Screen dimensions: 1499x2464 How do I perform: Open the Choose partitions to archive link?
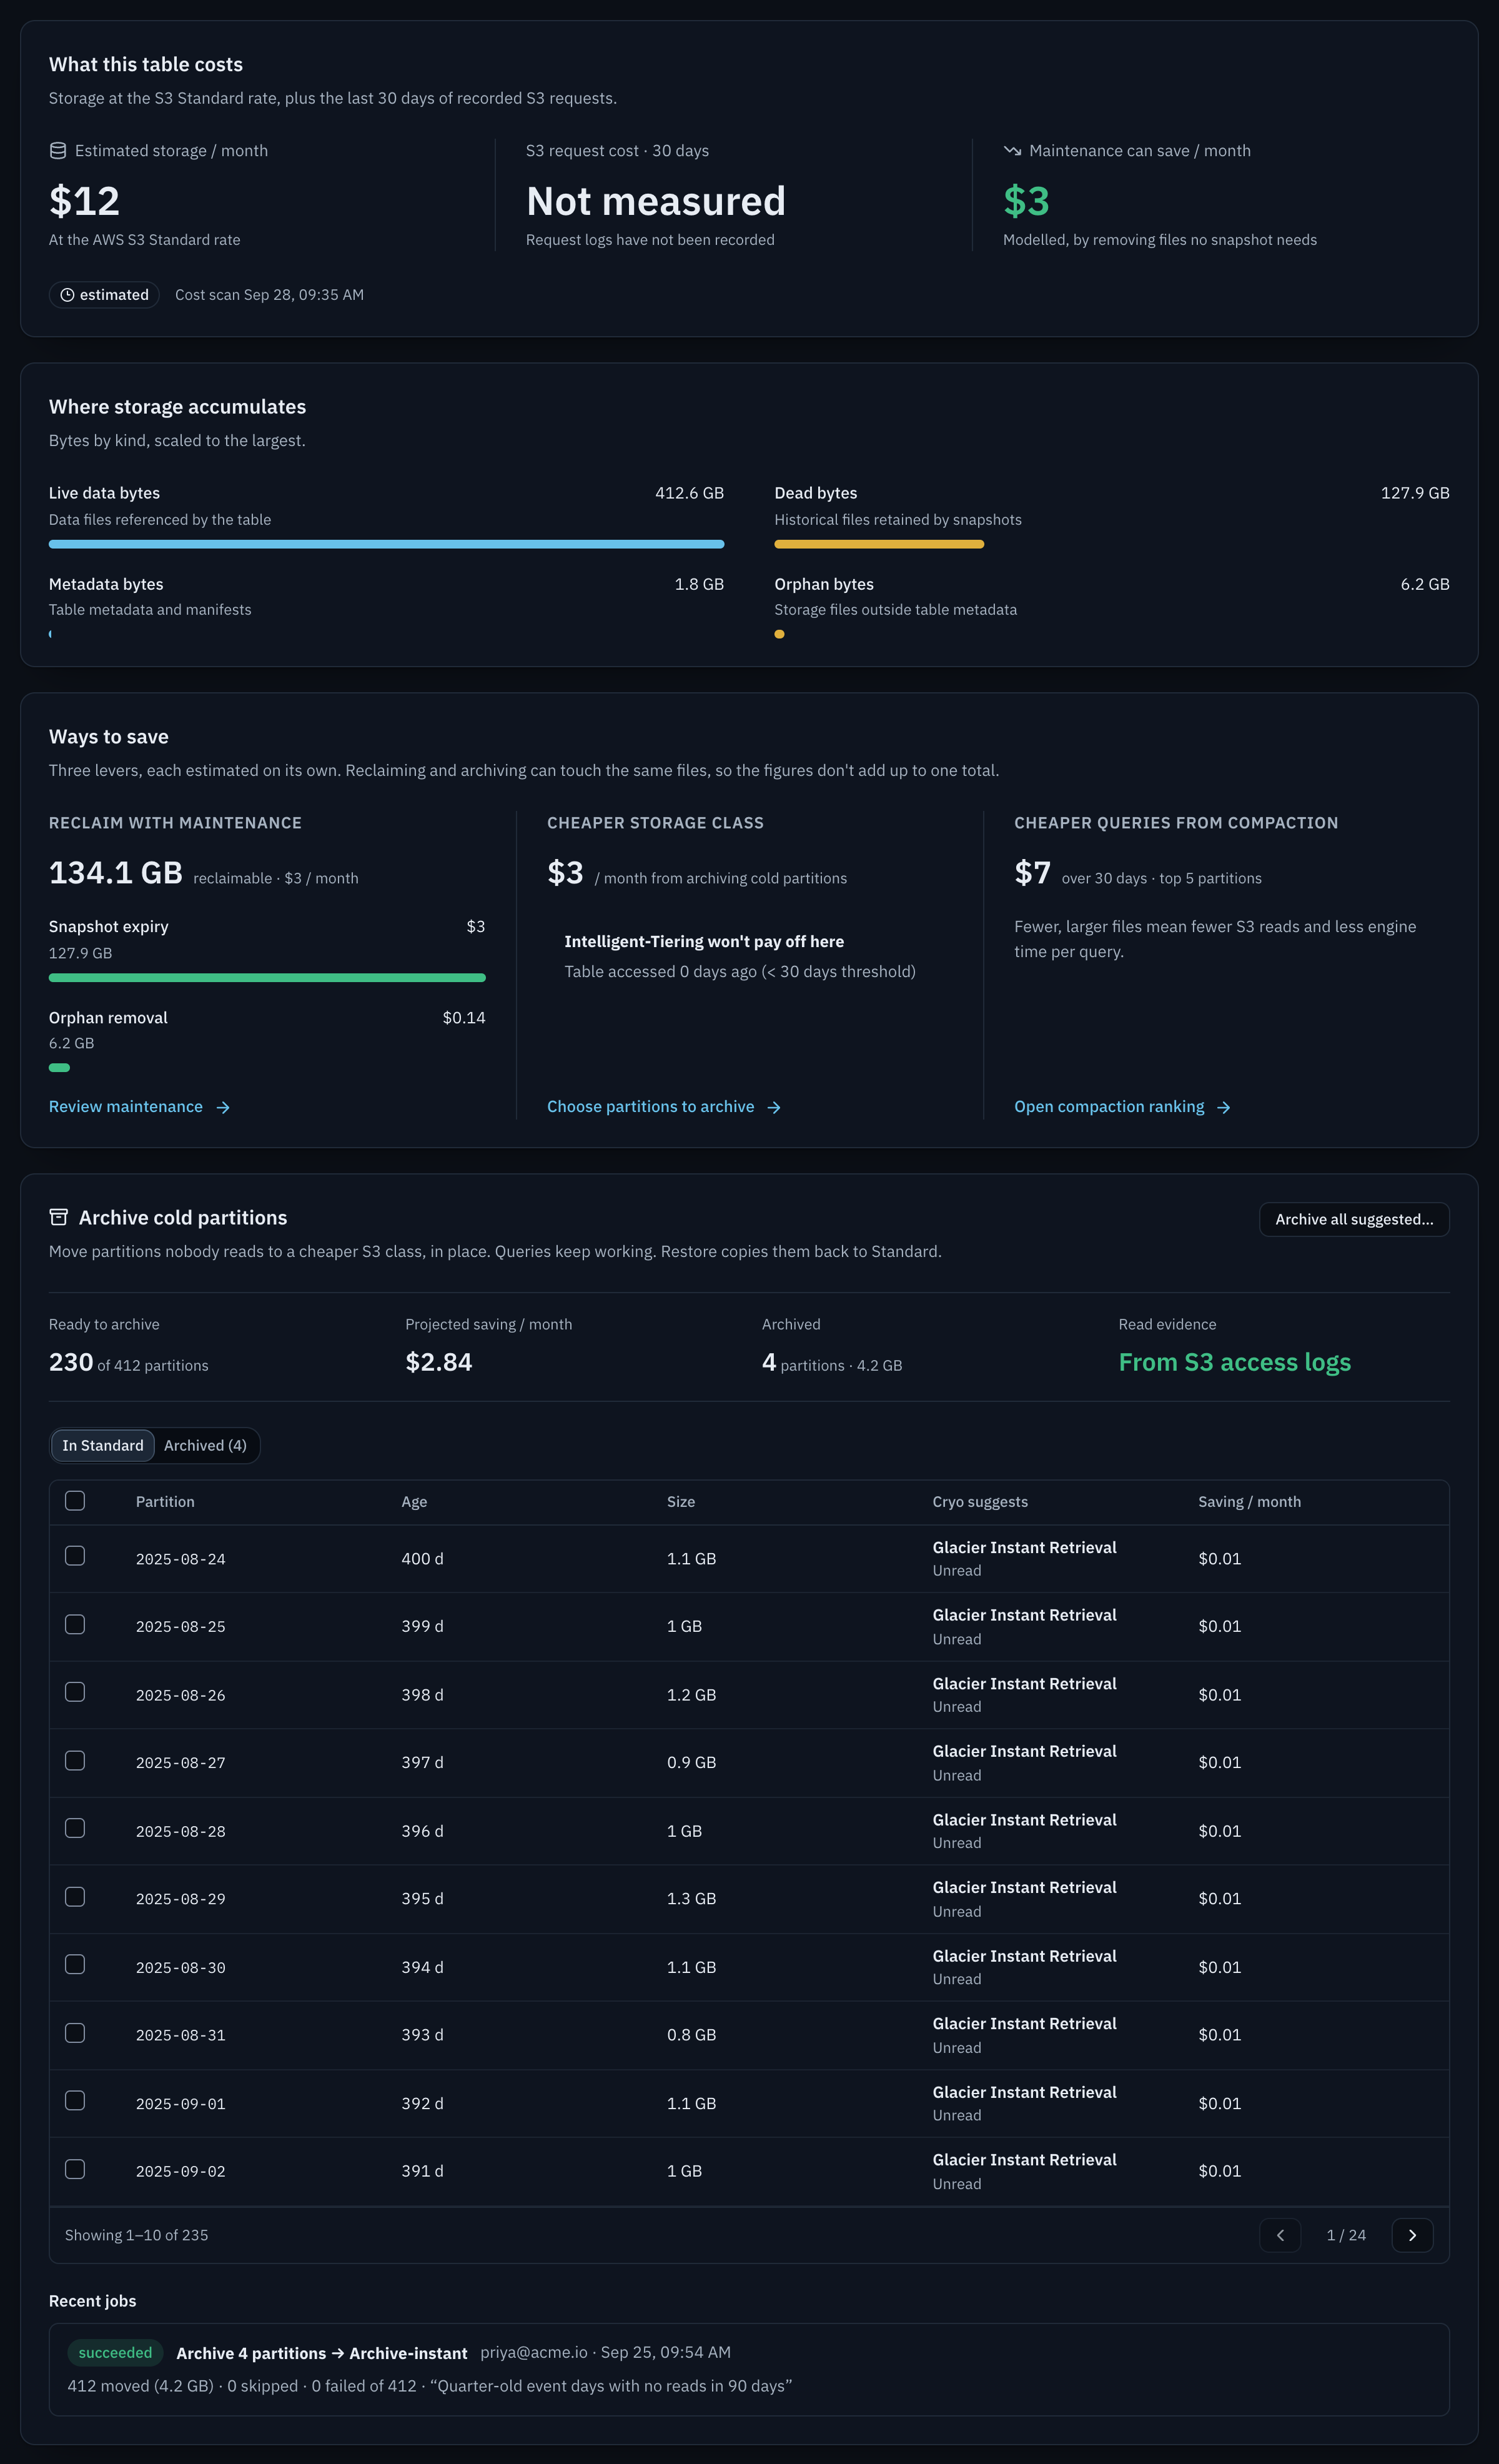tap(664, 1107)
